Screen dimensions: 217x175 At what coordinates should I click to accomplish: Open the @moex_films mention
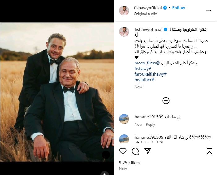[x=147, y=63]
